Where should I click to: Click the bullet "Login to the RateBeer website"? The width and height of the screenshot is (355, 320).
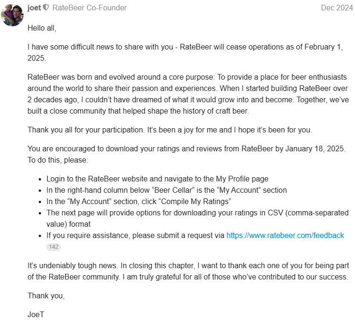[x=157, y=179]
